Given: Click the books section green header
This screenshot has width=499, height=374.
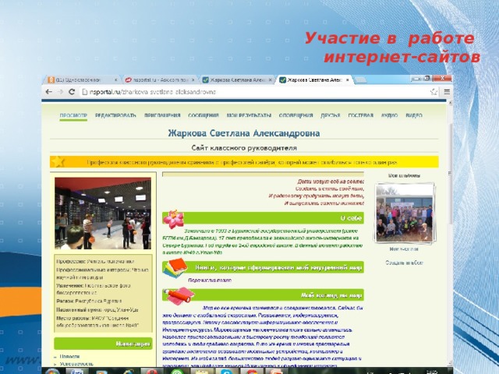Looking at the screenshot, I should pyautogui.click(x=263, y=267).
